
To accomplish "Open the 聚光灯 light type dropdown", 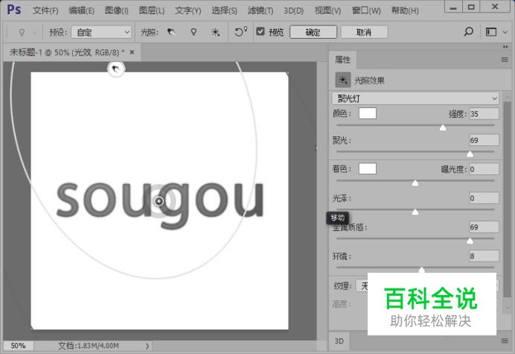I will [415, 98].
